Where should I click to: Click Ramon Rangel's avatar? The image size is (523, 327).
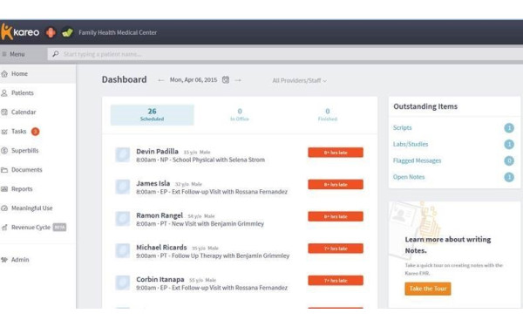[122, 219]
